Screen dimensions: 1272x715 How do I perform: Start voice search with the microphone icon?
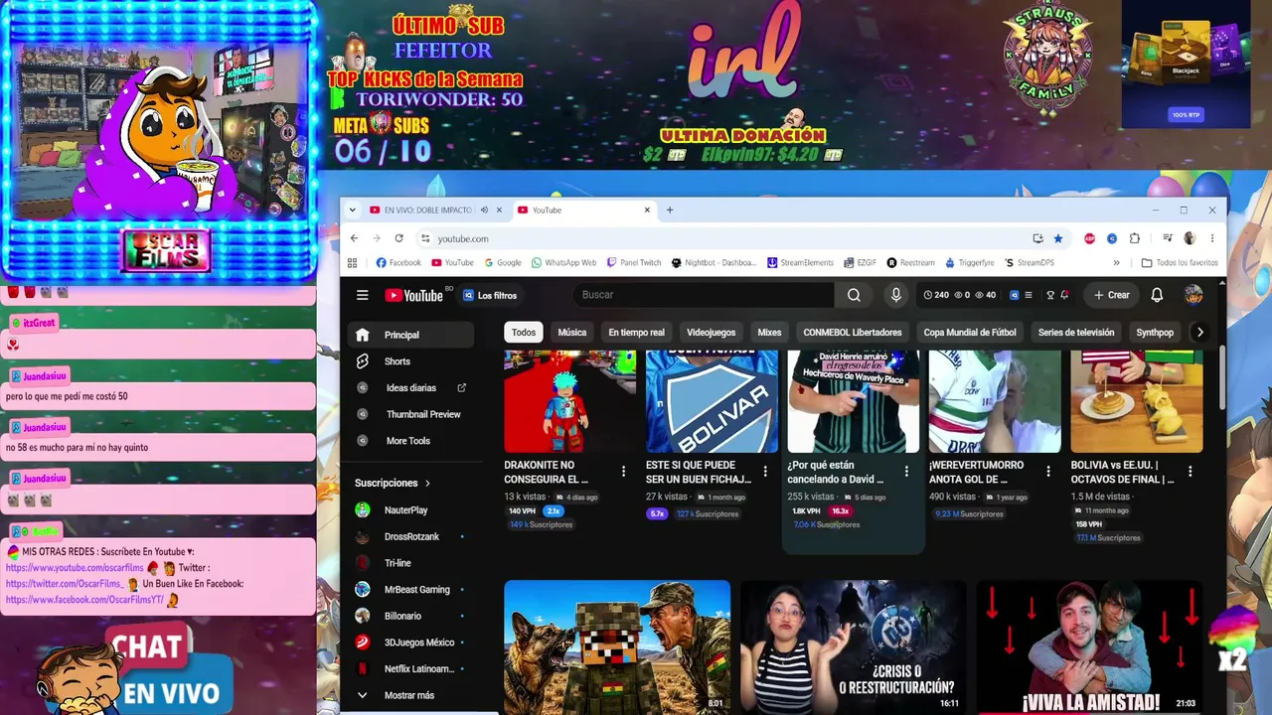point(895,295)
